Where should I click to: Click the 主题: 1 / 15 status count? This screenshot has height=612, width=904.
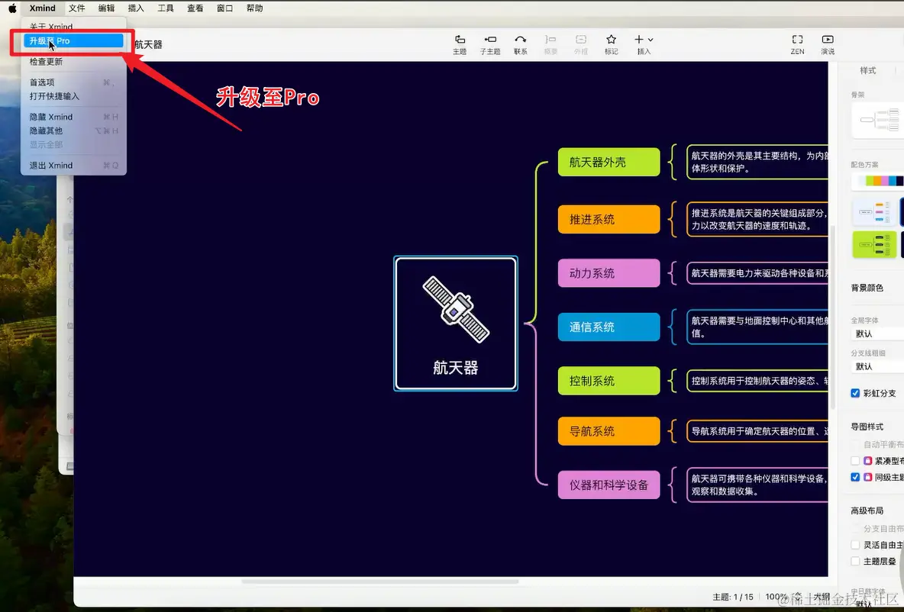click(x=733, y=597)
